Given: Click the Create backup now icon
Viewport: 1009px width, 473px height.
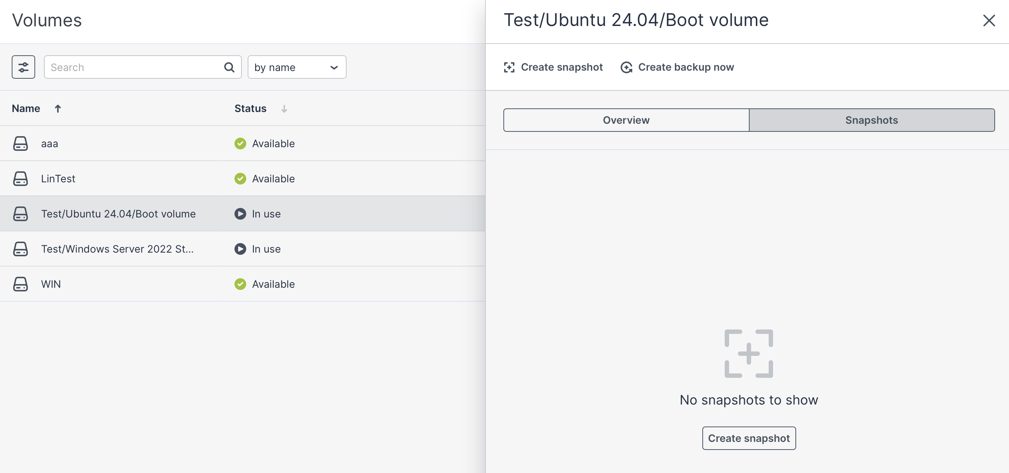Looking at the screenshot, I should point(626,67).
